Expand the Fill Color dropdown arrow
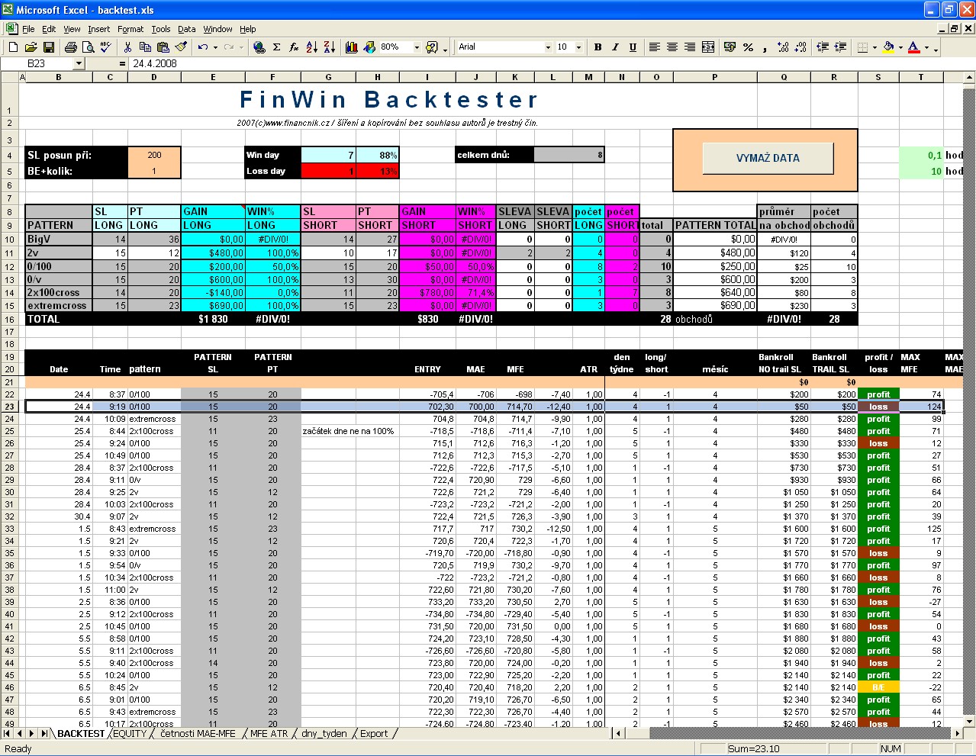The width and height of the screenshot is (976, 756). click(x=900, y=47)
